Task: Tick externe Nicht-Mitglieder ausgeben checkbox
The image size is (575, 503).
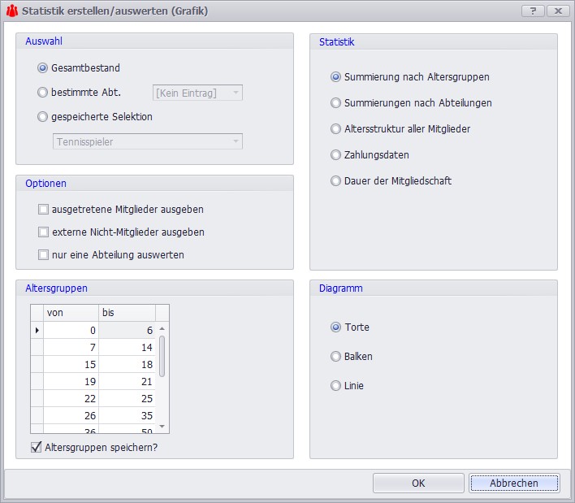Action: [44, 232]
